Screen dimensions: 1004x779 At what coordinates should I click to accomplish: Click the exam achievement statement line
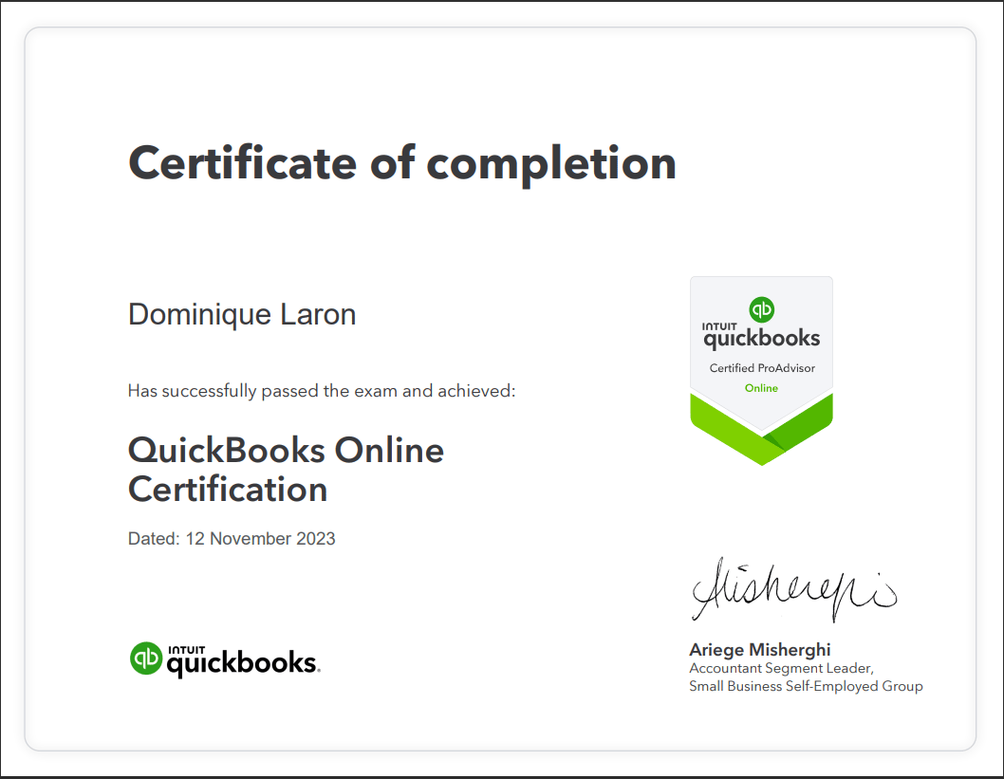click(321, 390)
